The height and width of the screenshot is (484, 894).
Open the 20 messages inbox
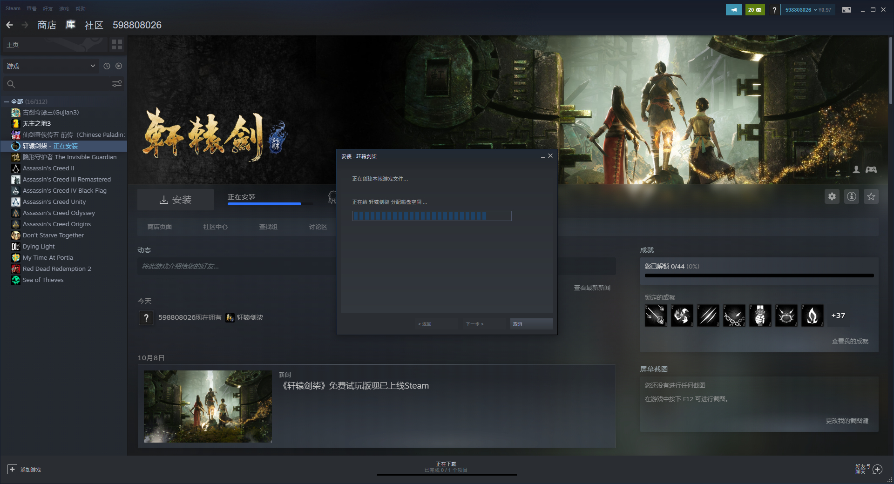point(755,10)
